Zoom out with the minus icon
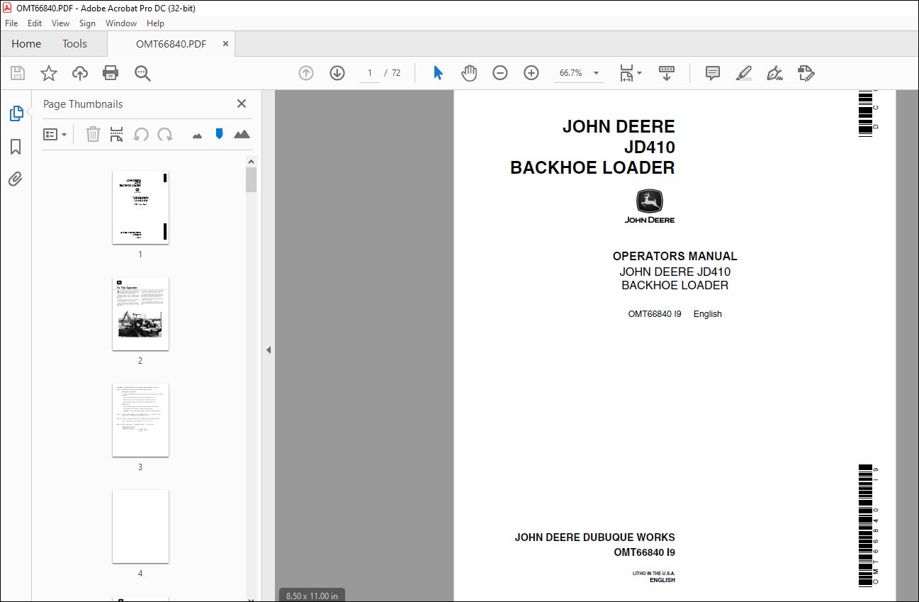 (x=500, y=73)
